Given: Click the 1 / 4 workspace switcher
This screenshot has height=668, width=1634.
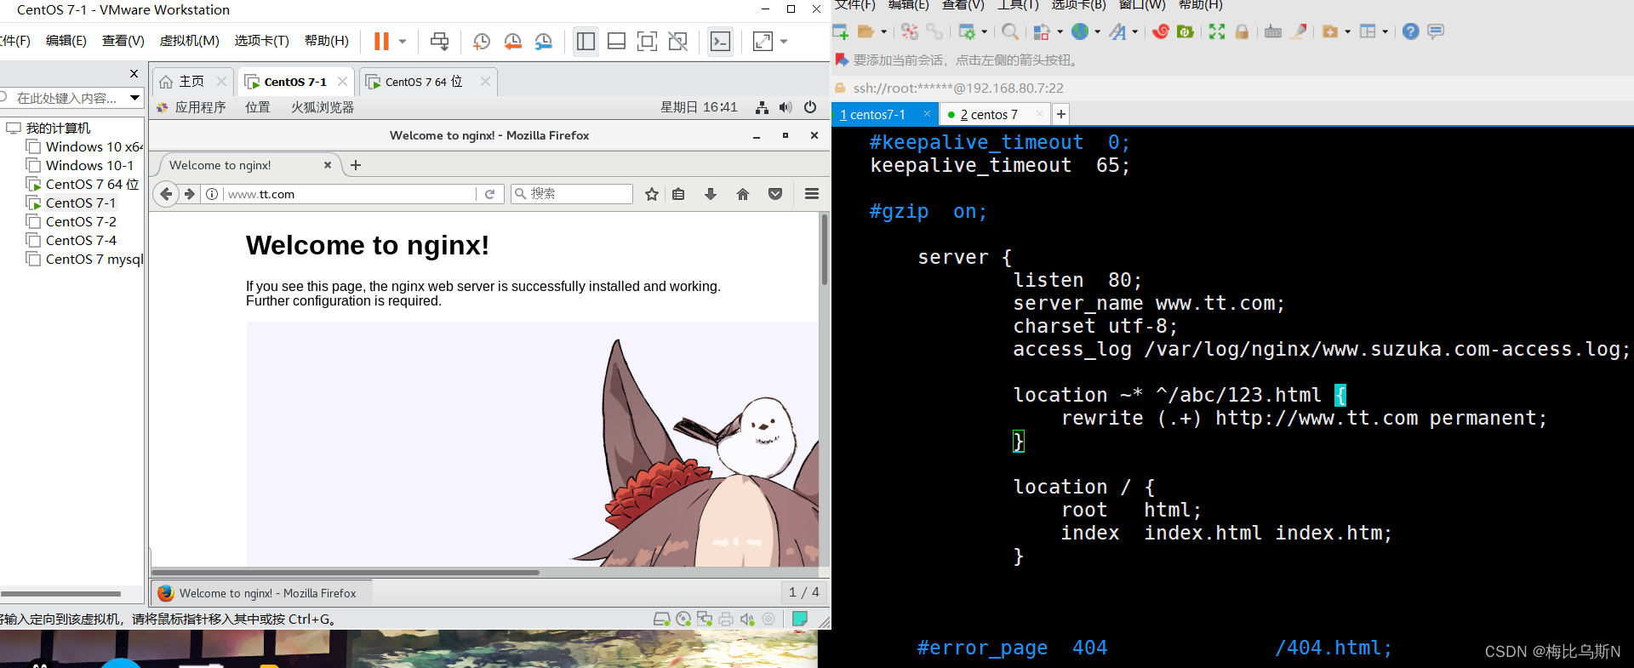Looking at the screenshot, I should [804, 592].
